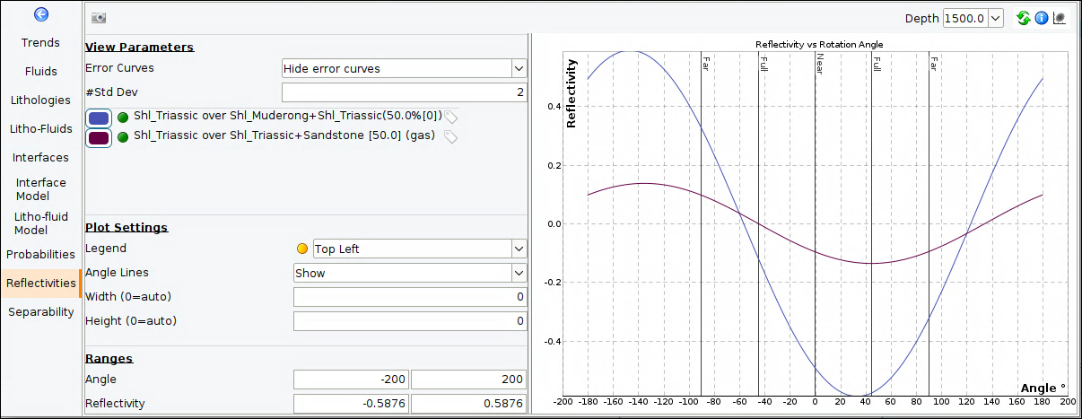
Task: Open the Angle Lines Show dropdown
Action: click(410, 273)
